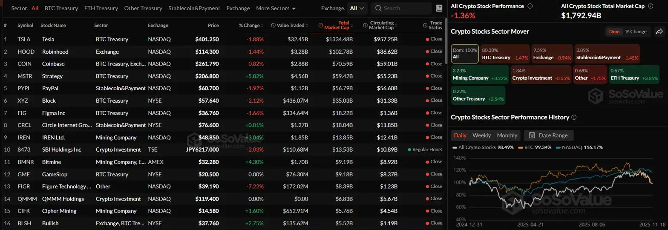The image size is (668, 230).
Task: Click info icon beside All Crypto Stock Performance
Action: coord(530,6)
